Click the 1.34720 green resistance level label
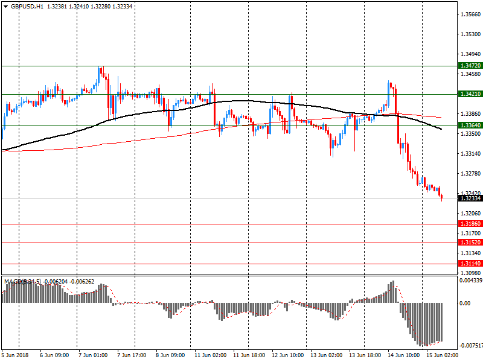483x362 pixels. click(470, 66)
